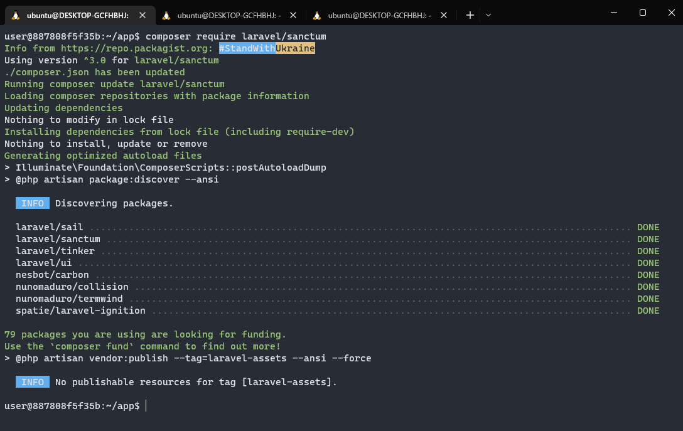Click 'Loading composer repositories with package information'
The height and width of the screenshot is (431, 683).
tap(157, 96)
